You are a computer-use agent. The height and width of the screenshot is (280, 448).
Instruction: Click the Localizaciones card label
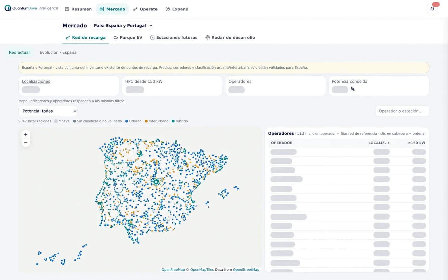coord(36,81)
